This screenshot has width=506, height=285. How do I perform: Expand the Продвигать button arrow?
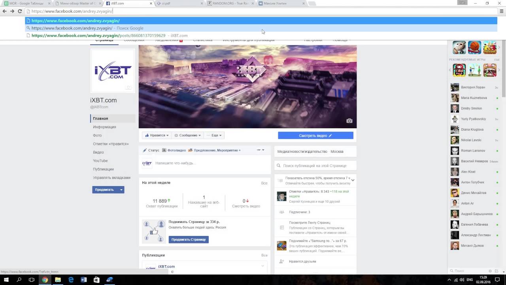pos(121,190)
